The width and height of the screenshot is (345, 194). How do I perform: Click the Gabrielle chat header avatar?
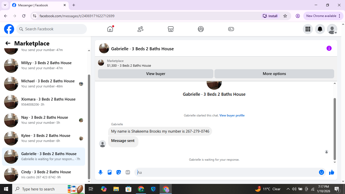104,48
